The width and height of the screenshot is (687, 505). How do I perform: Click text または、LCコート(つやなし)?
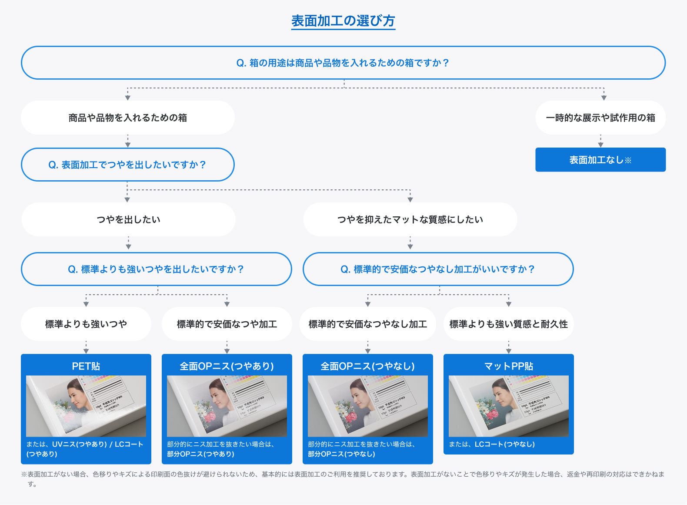tap(492, 444)
